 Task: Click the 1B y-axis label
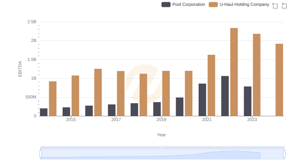click(x=33, y=78)
